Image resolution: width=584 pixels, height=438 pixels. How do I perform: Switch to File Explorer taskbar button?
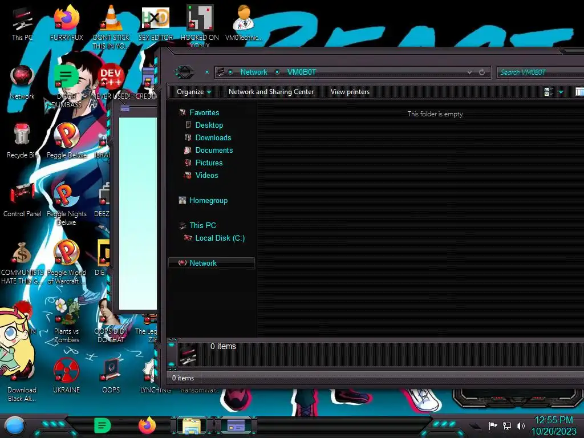[192, 425]
